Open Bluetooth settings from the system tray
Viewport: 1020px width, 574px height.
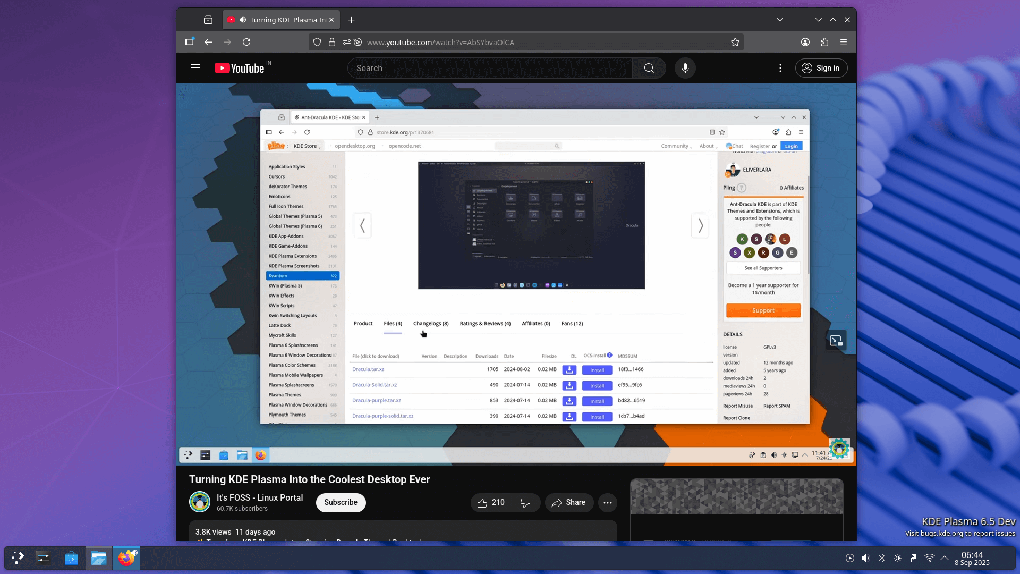pos(882,558)
